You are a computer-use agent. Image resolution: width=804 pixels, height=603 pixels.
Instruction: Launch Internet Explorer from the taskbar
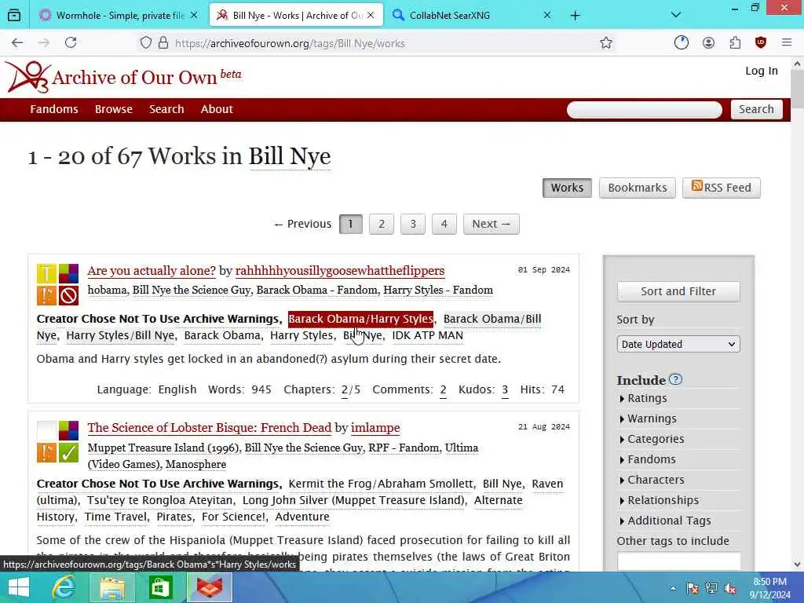64,587
